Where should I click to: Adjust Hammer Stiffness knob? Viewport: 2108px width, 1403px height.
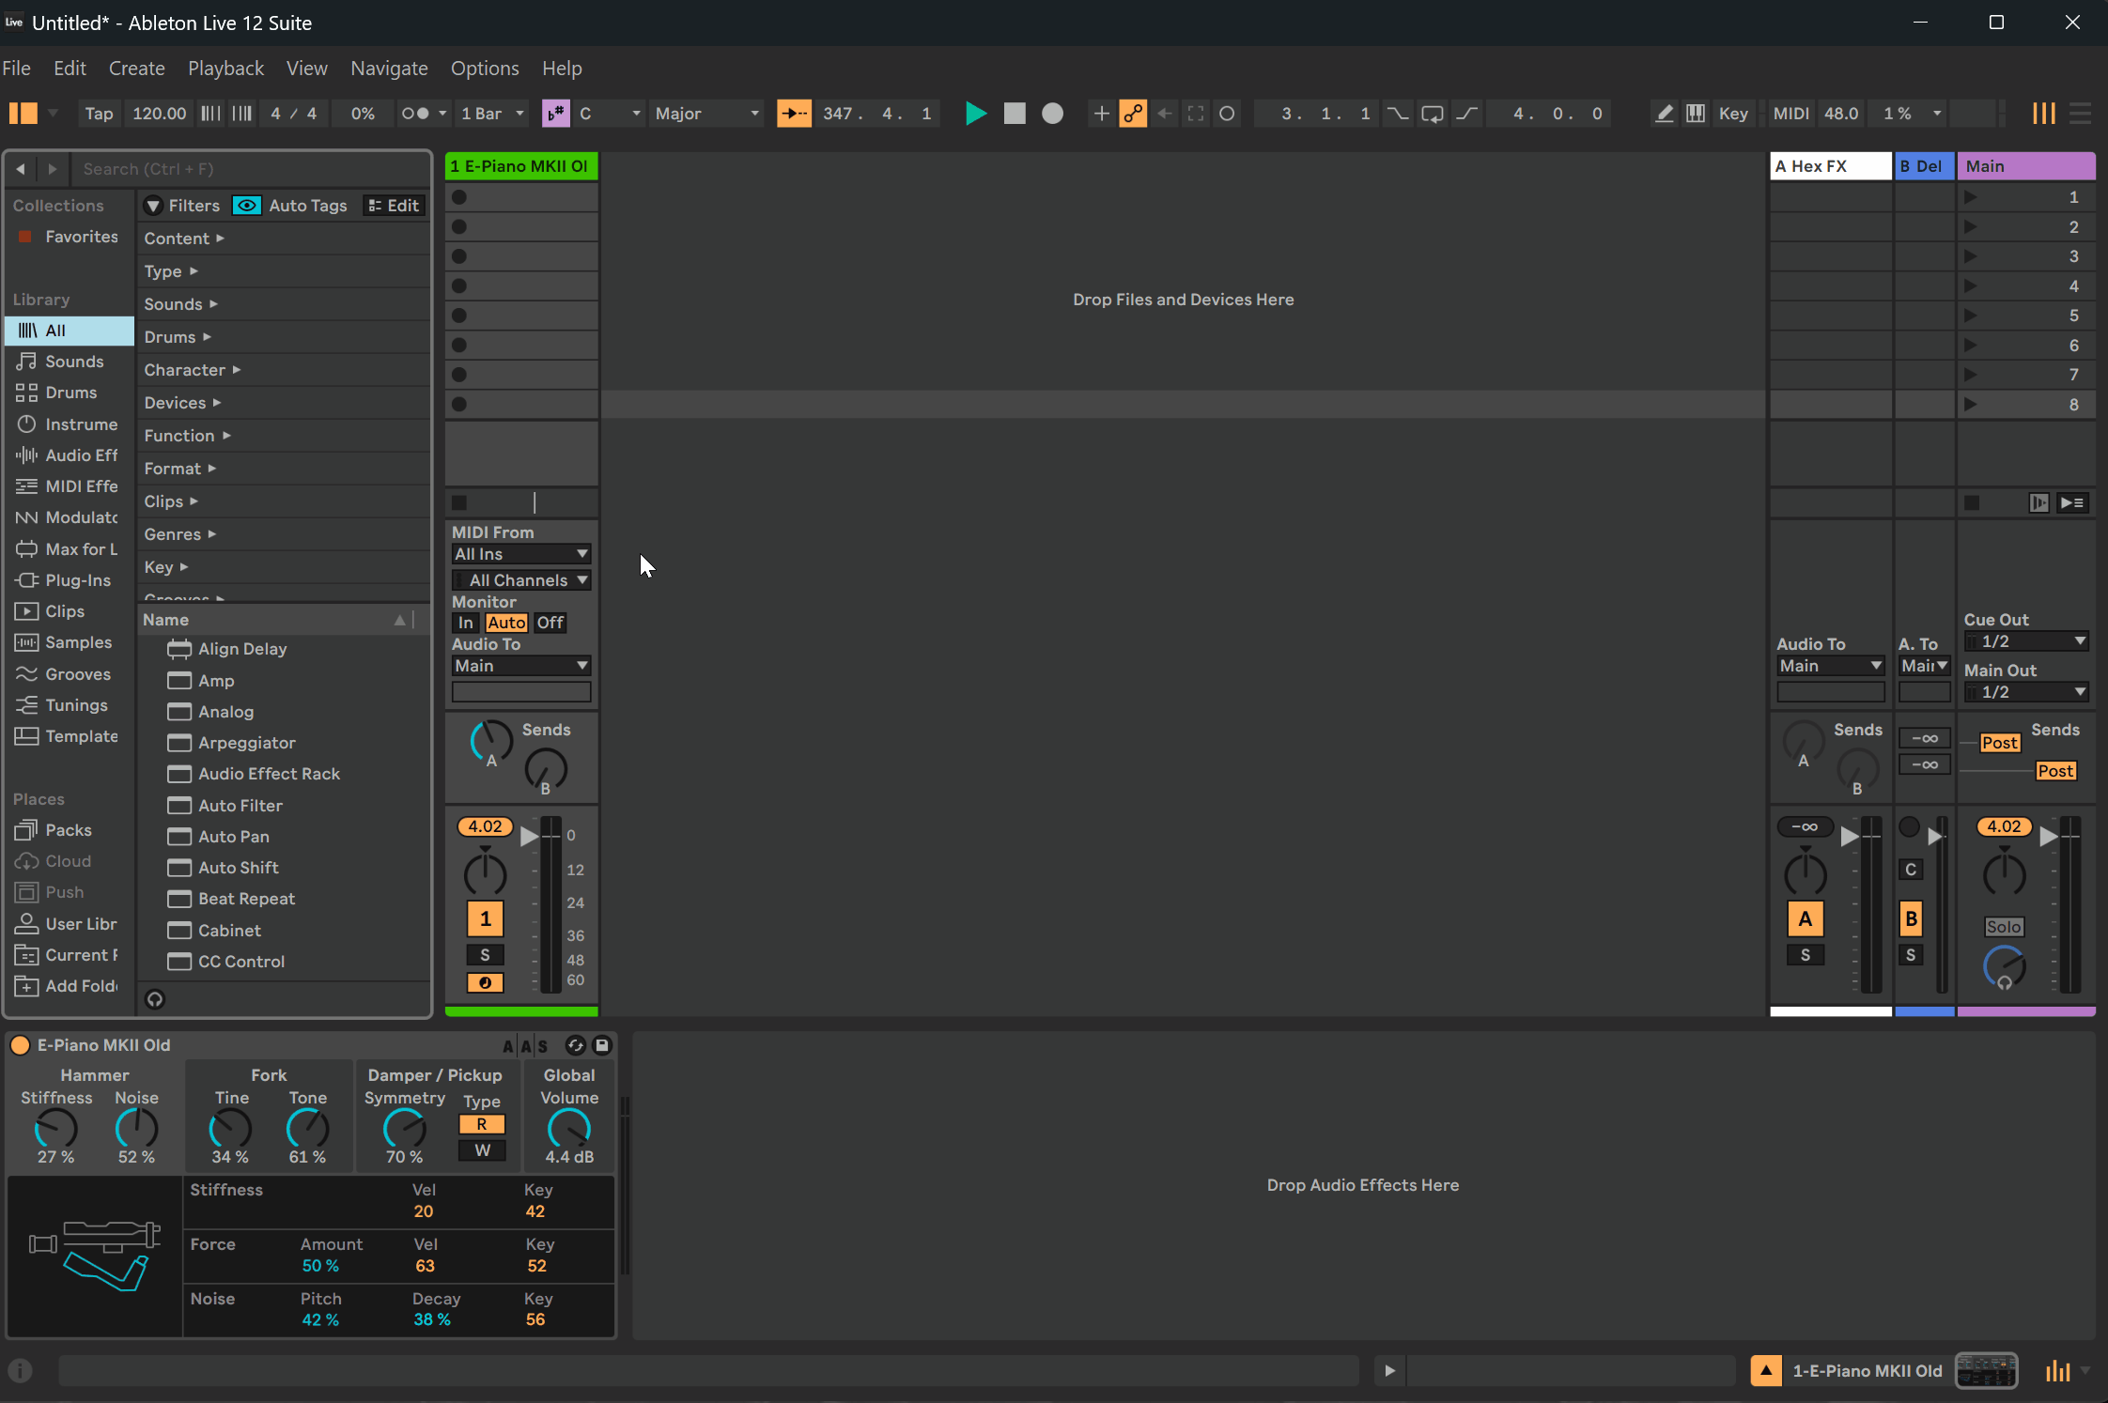pyautogui.click(x=56, y=1129)
